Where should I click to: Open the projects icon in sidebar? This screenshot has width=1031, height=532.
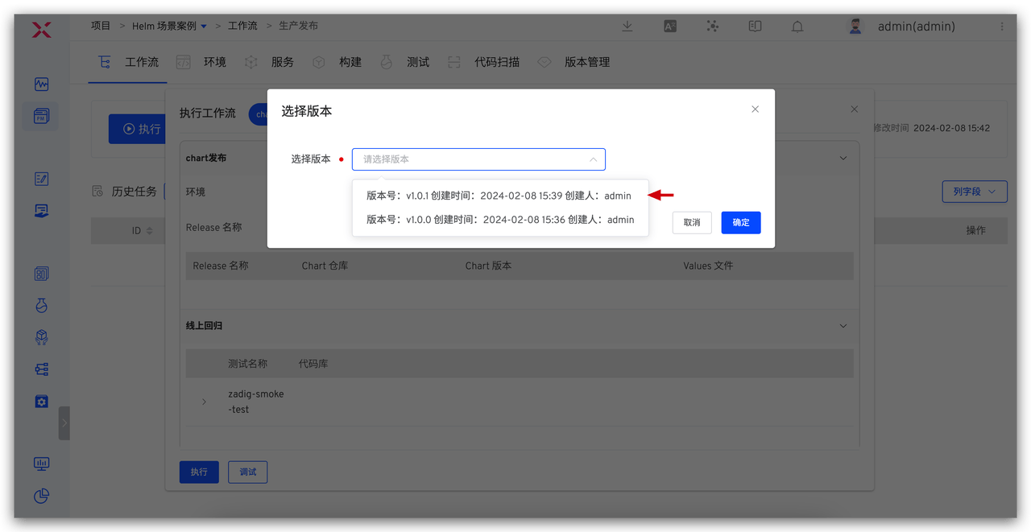coord(42,117)
